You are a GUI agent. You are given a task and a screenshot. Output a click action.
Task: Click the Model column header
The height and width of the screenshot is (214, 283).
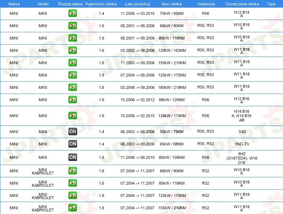point(43,4)
